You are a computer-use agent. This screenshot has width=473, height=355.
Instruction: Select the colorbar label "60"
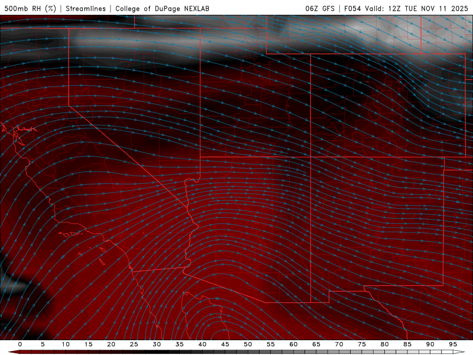pyautogui.click(x=293, y=344)
